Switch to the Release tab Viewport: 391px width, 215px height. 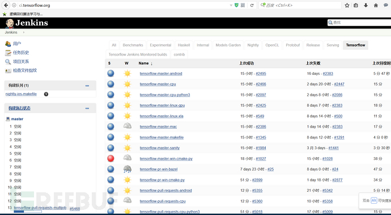tap(313, 45)
